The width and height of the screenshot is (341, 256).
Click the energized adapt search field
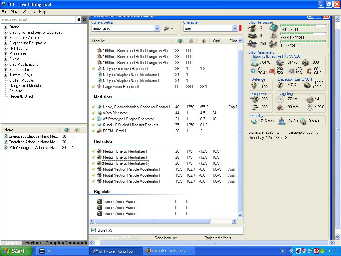coord(38,20)
